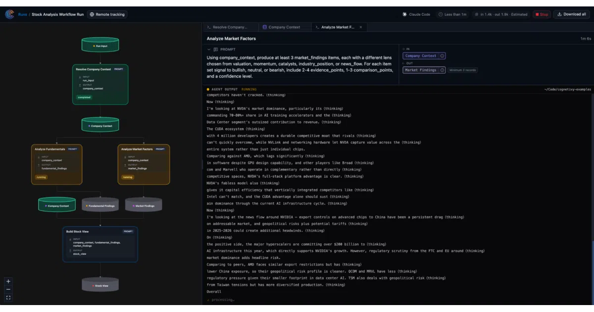
Task: Zoom out of the workflow graph
Action: [8, 289]
